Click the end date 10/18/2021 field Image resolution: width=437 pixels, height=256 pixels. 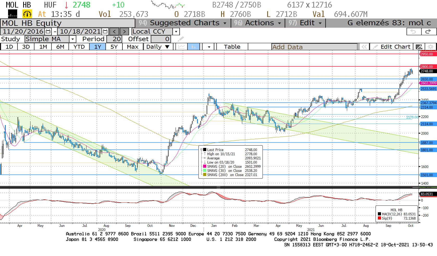click(x=80, y=32)
